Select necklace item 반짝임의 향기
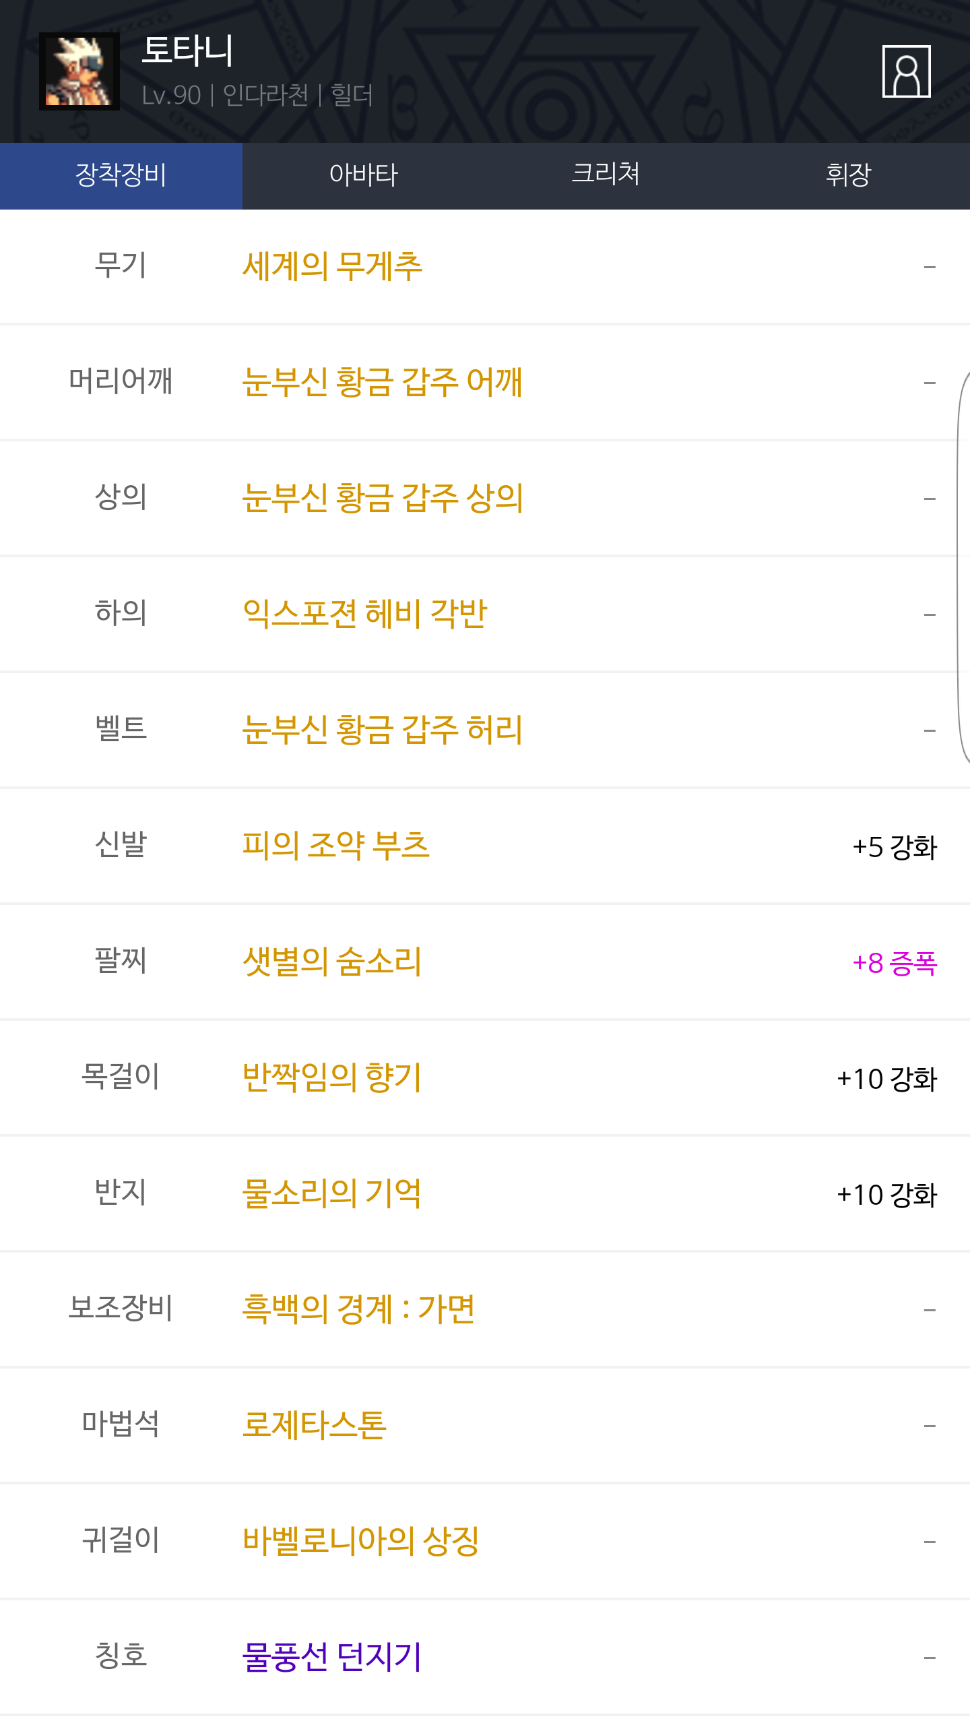The image size is (970, 1725). (x=332, y=1077)
